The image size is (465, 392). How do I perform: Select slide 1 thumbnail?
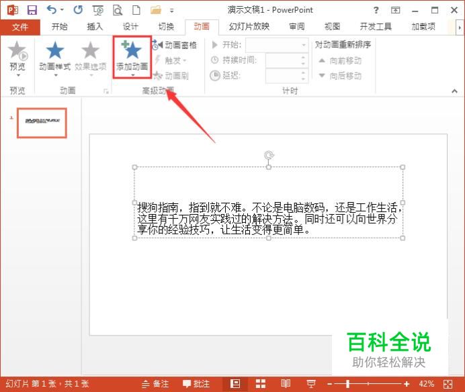tap(42, 123)
